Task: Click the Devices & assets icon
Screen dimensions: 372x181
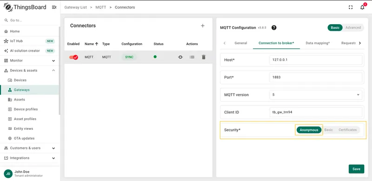Action: [6, 71]
